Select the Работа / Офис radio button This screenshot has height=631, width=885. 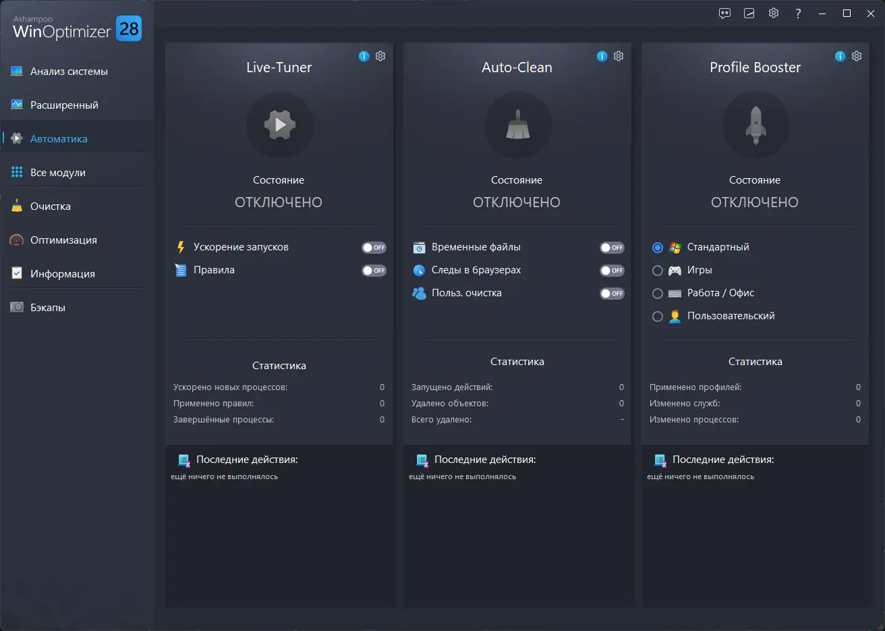[x=658, y=294]
